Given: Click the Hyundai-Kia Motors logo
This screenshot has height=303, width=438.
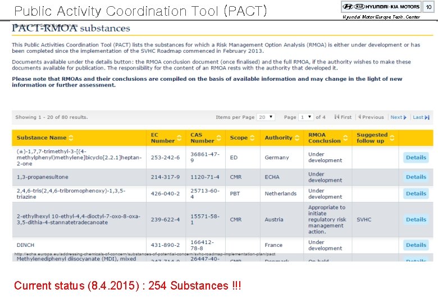Looking at the screenshot, I should click(x=381, y=7).
